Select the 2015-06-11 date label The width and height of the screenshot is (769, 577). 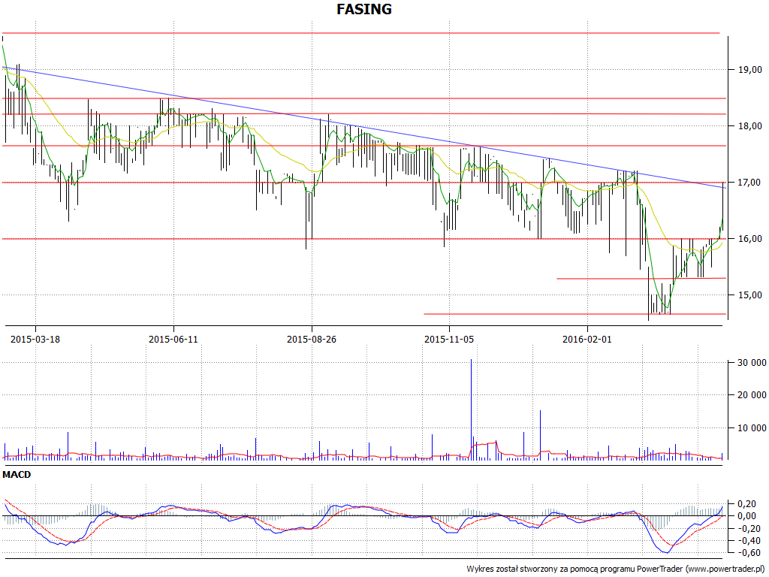(173, 339)
